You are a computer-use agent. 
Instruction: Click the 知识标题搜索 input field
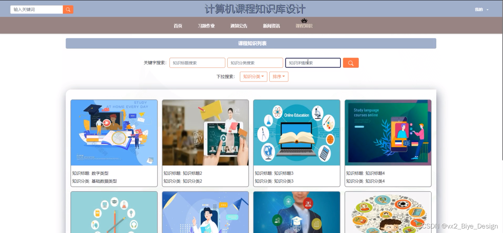click(x=197, y=63)
